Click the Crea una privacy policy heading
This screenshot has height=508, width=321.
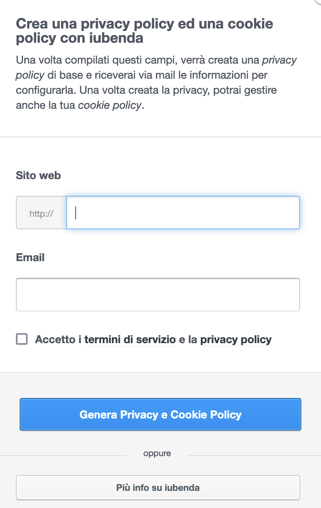(x=144, y=31)
